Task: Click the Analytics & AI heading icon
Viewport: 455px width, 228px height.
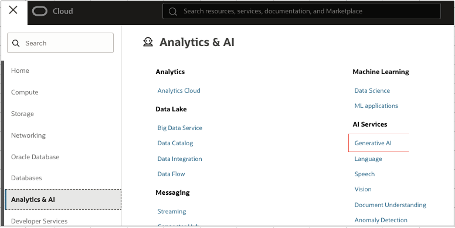Action: [x=148, y=42]
